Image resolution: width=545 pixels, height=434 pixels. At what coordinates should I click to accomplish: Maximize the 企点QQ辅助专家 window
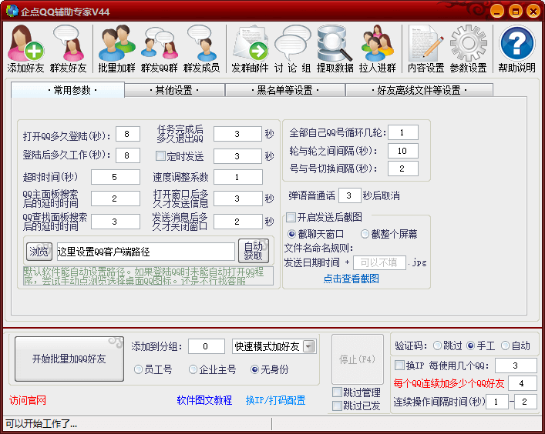[x=516, y=11]
